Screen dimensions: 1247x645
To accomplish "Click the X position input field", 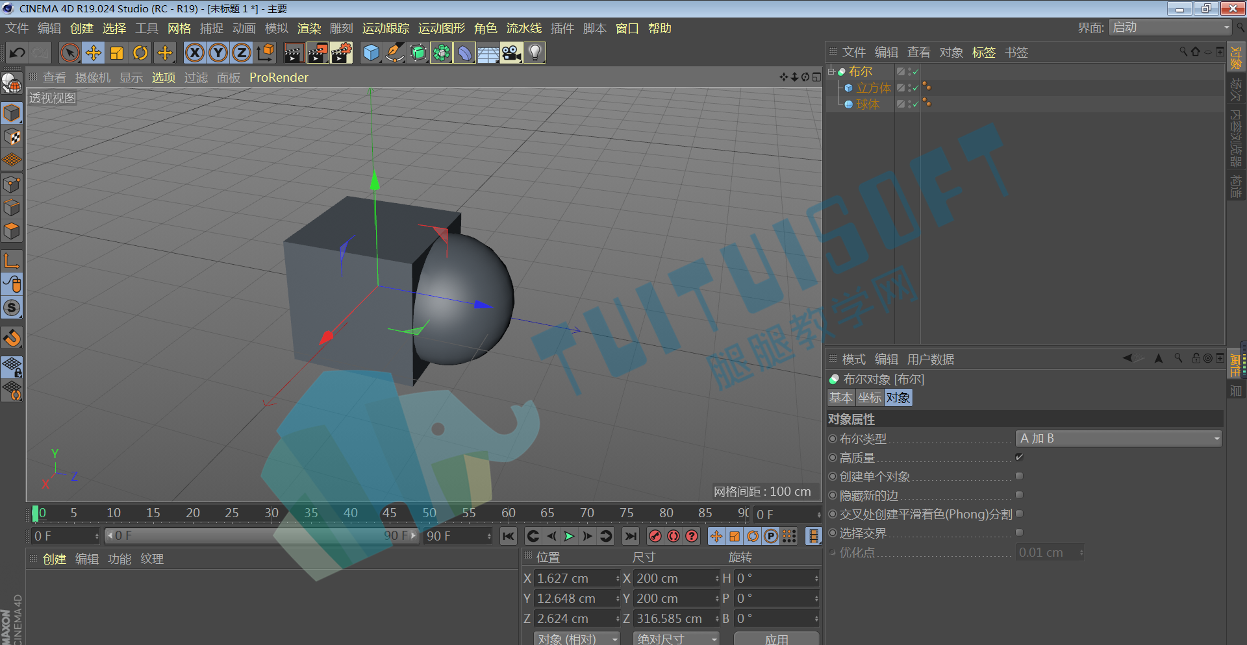I will click(x=576, y=578).
